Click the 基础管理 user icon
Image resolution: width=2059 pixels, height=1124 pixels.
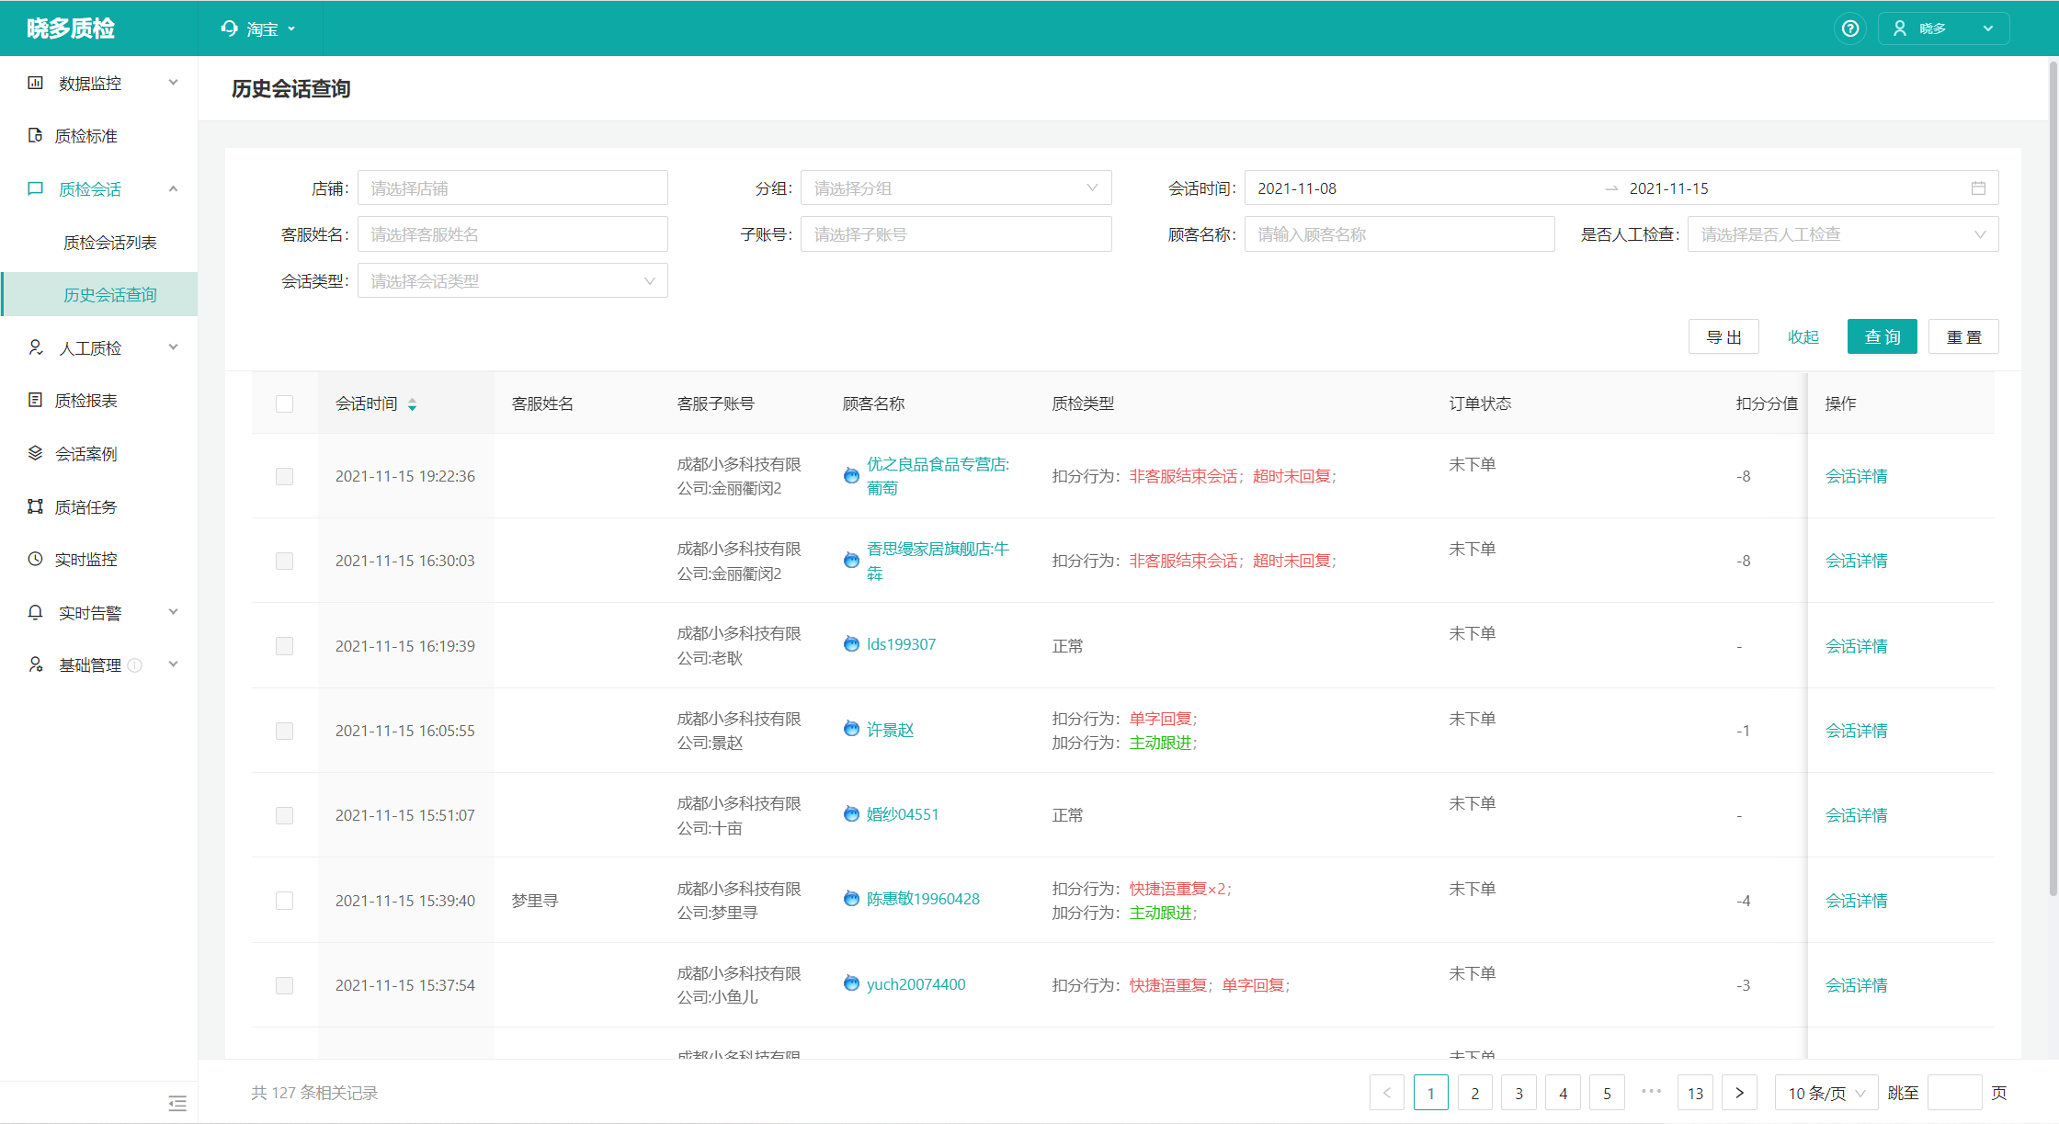click(x=35, y=664)
